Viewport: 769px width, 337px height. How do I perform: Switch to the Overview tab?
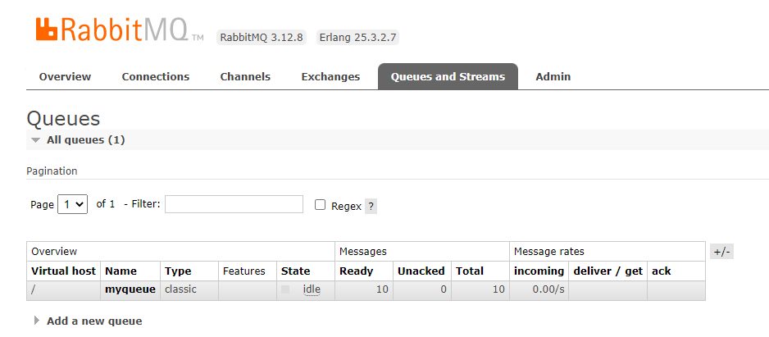(x=65, y=76)
